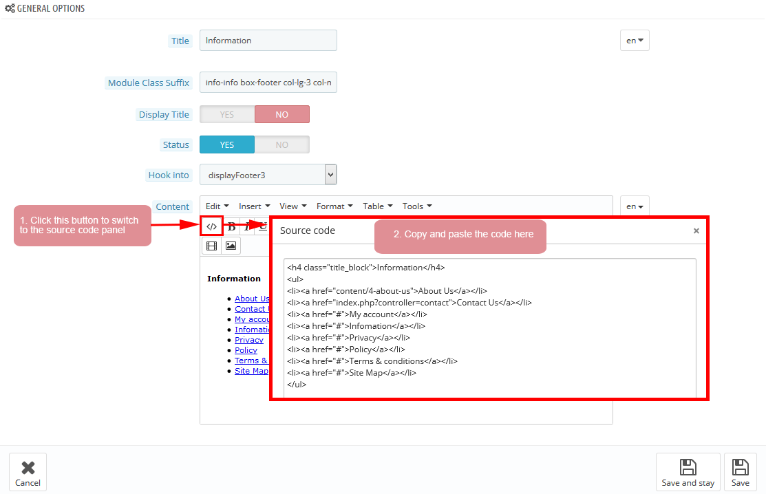Click the Site Map link in content
766x494 pixels.
[251, 371]
